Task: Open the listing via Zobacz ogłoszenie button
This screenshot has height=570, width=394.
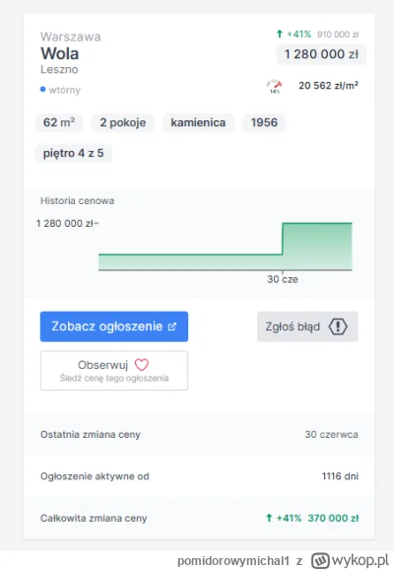Action: [114, 326]
